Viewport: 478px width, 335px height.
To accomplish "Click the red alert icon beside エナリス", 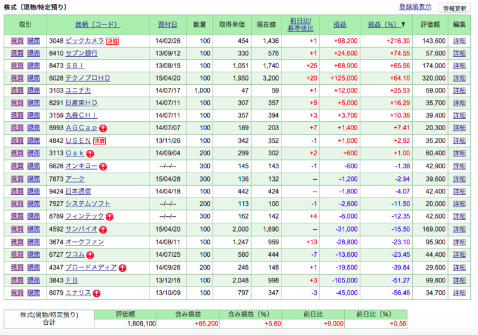I will click(x=96, y=293).
